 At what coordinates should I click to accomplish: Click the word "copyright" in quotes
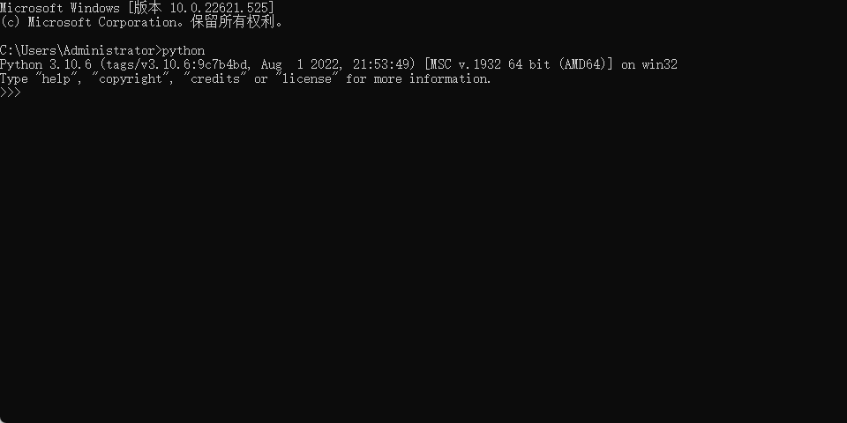pos(131,78)
